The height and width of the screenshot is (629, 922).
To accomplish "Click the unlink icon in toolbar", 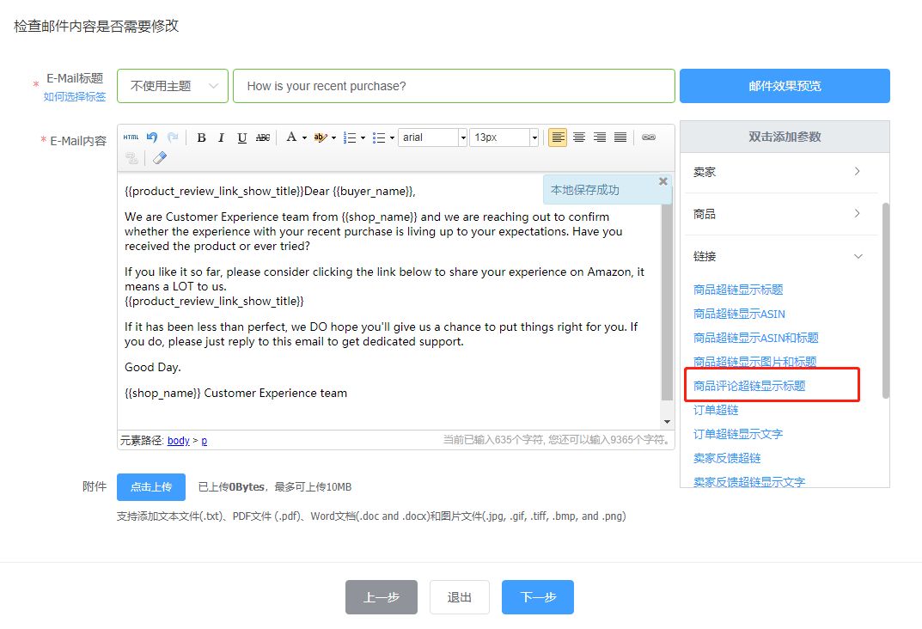I will [131, 158].
